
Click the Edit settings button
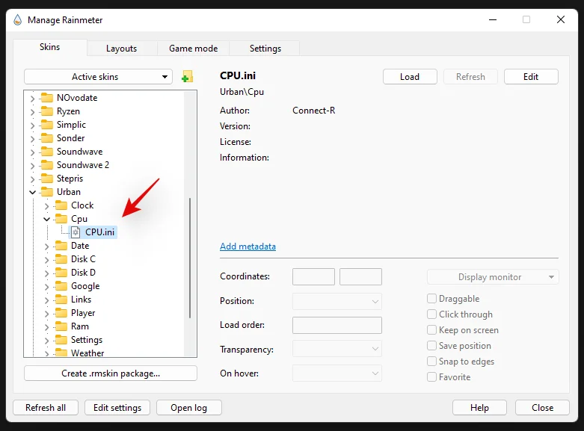click(117, 408)
